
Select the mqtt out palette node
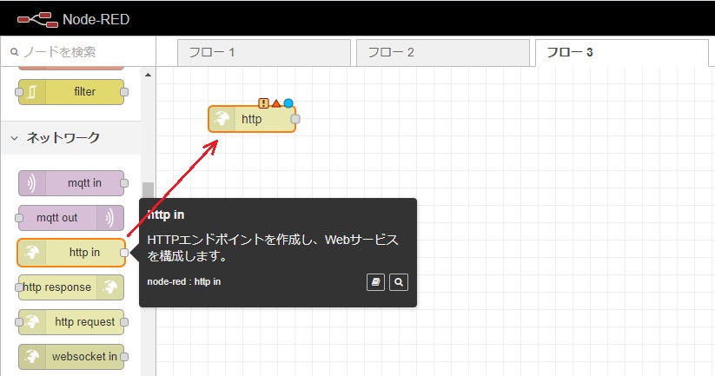click(71, 217)
